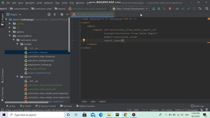The width and height of the screenshot is (210, 118).
Task: Open the Navigate menu
Action: (30, 3)
